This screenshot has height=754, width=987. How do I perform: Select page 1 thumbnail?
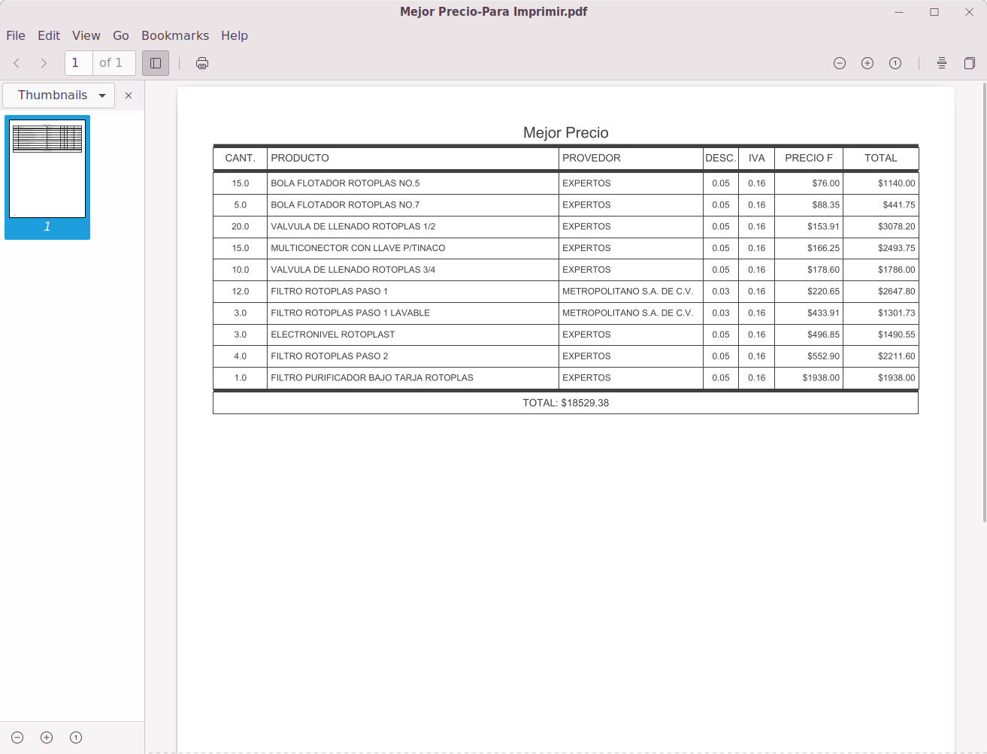point(47,177)
